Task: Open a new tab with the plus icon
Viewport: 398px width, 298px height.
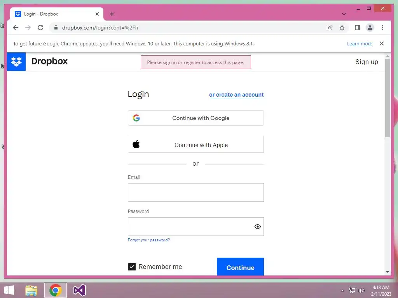Action: (x=112, y=14)
